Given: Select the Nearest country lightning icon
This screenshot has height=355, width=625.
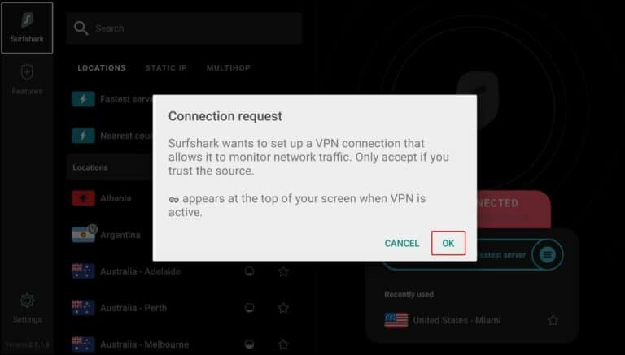Looking at the screenshot, I should click(x=83, y=136).
